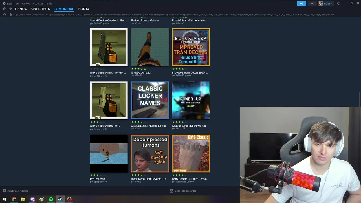Click the Refined Source Vehicles title

pyautogui.click(x=145, y=21)
